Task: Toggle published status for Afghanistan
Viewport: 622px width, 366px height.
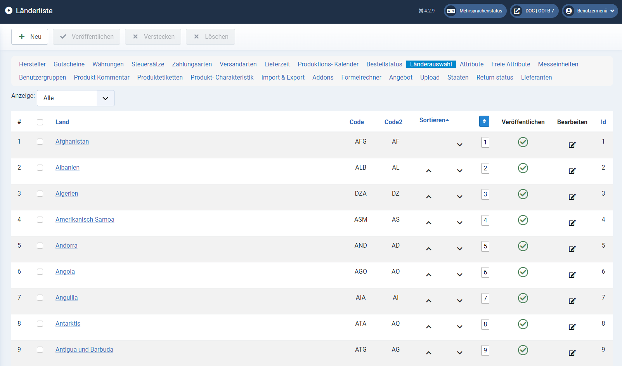Action: (523, 142)
